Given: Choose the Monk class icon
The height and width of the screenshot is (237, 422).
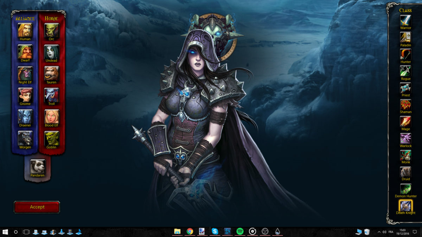Looking at the screenshot, I should pyautogui.click(x=405, y=155).
